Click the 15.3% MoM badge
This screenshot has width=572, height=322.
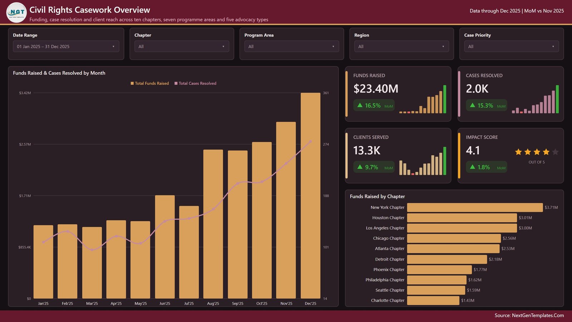(487, 106)
